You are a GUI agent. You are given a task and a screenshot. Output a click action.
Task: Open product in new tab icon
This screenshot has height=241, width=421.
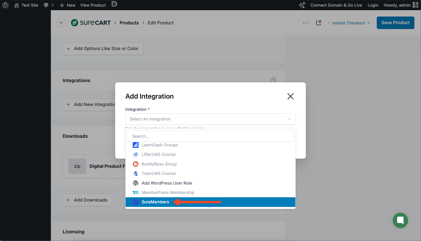click(x=318, y=23)
